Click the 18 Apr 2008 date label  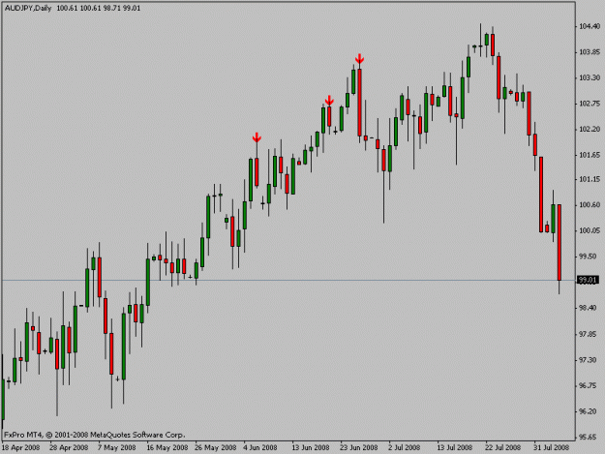21,447
